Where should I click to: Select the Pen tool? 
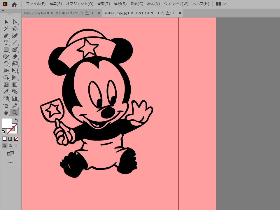point(6,36)
